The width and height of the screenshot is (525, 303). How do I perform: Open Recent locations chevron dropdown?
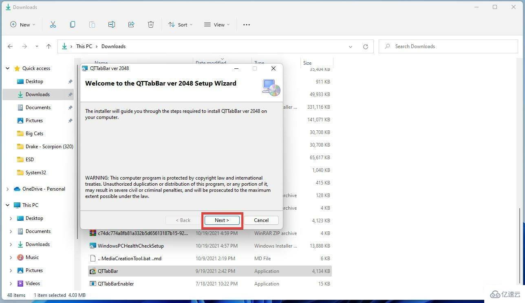[37, 46]
